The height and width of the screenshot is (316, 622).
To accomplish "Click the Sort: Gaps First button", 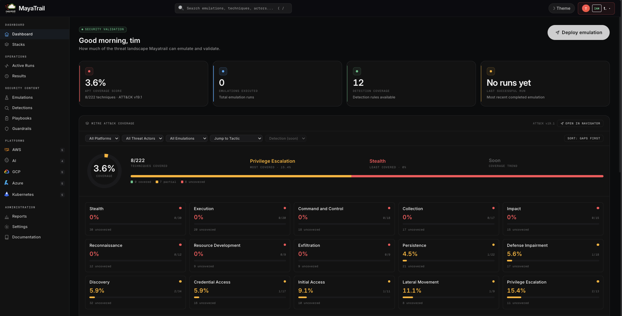I will (x=584, y=138).
